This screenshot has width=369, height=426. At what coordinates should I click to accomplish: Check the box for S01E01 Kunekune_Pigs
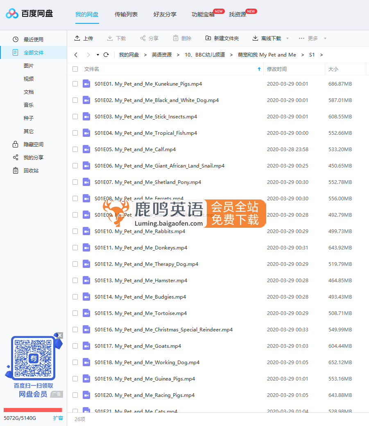click(x=75, y=84)
